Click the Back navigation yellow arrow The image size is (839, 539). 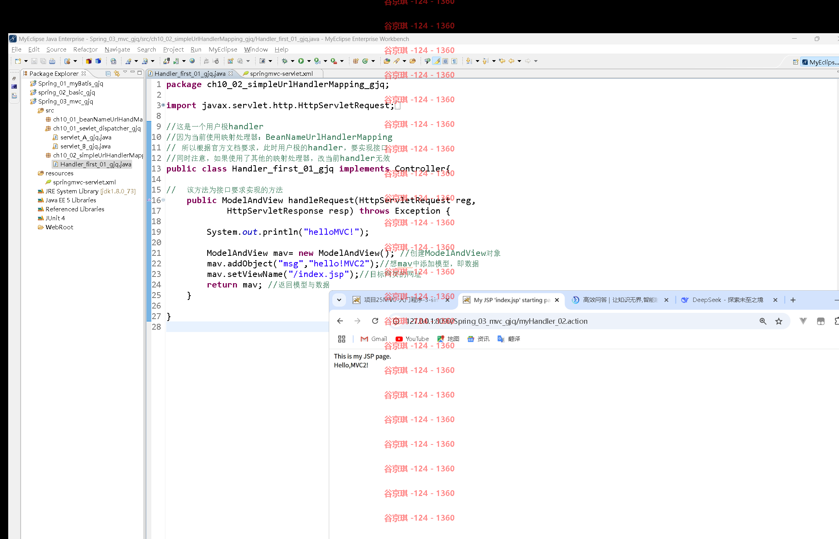(511, 61)
